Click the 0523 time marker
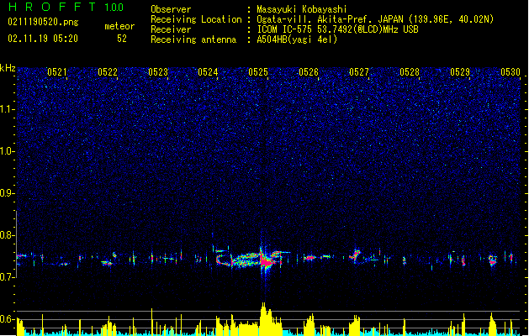 pyautogui.click(x=158, y=72)
